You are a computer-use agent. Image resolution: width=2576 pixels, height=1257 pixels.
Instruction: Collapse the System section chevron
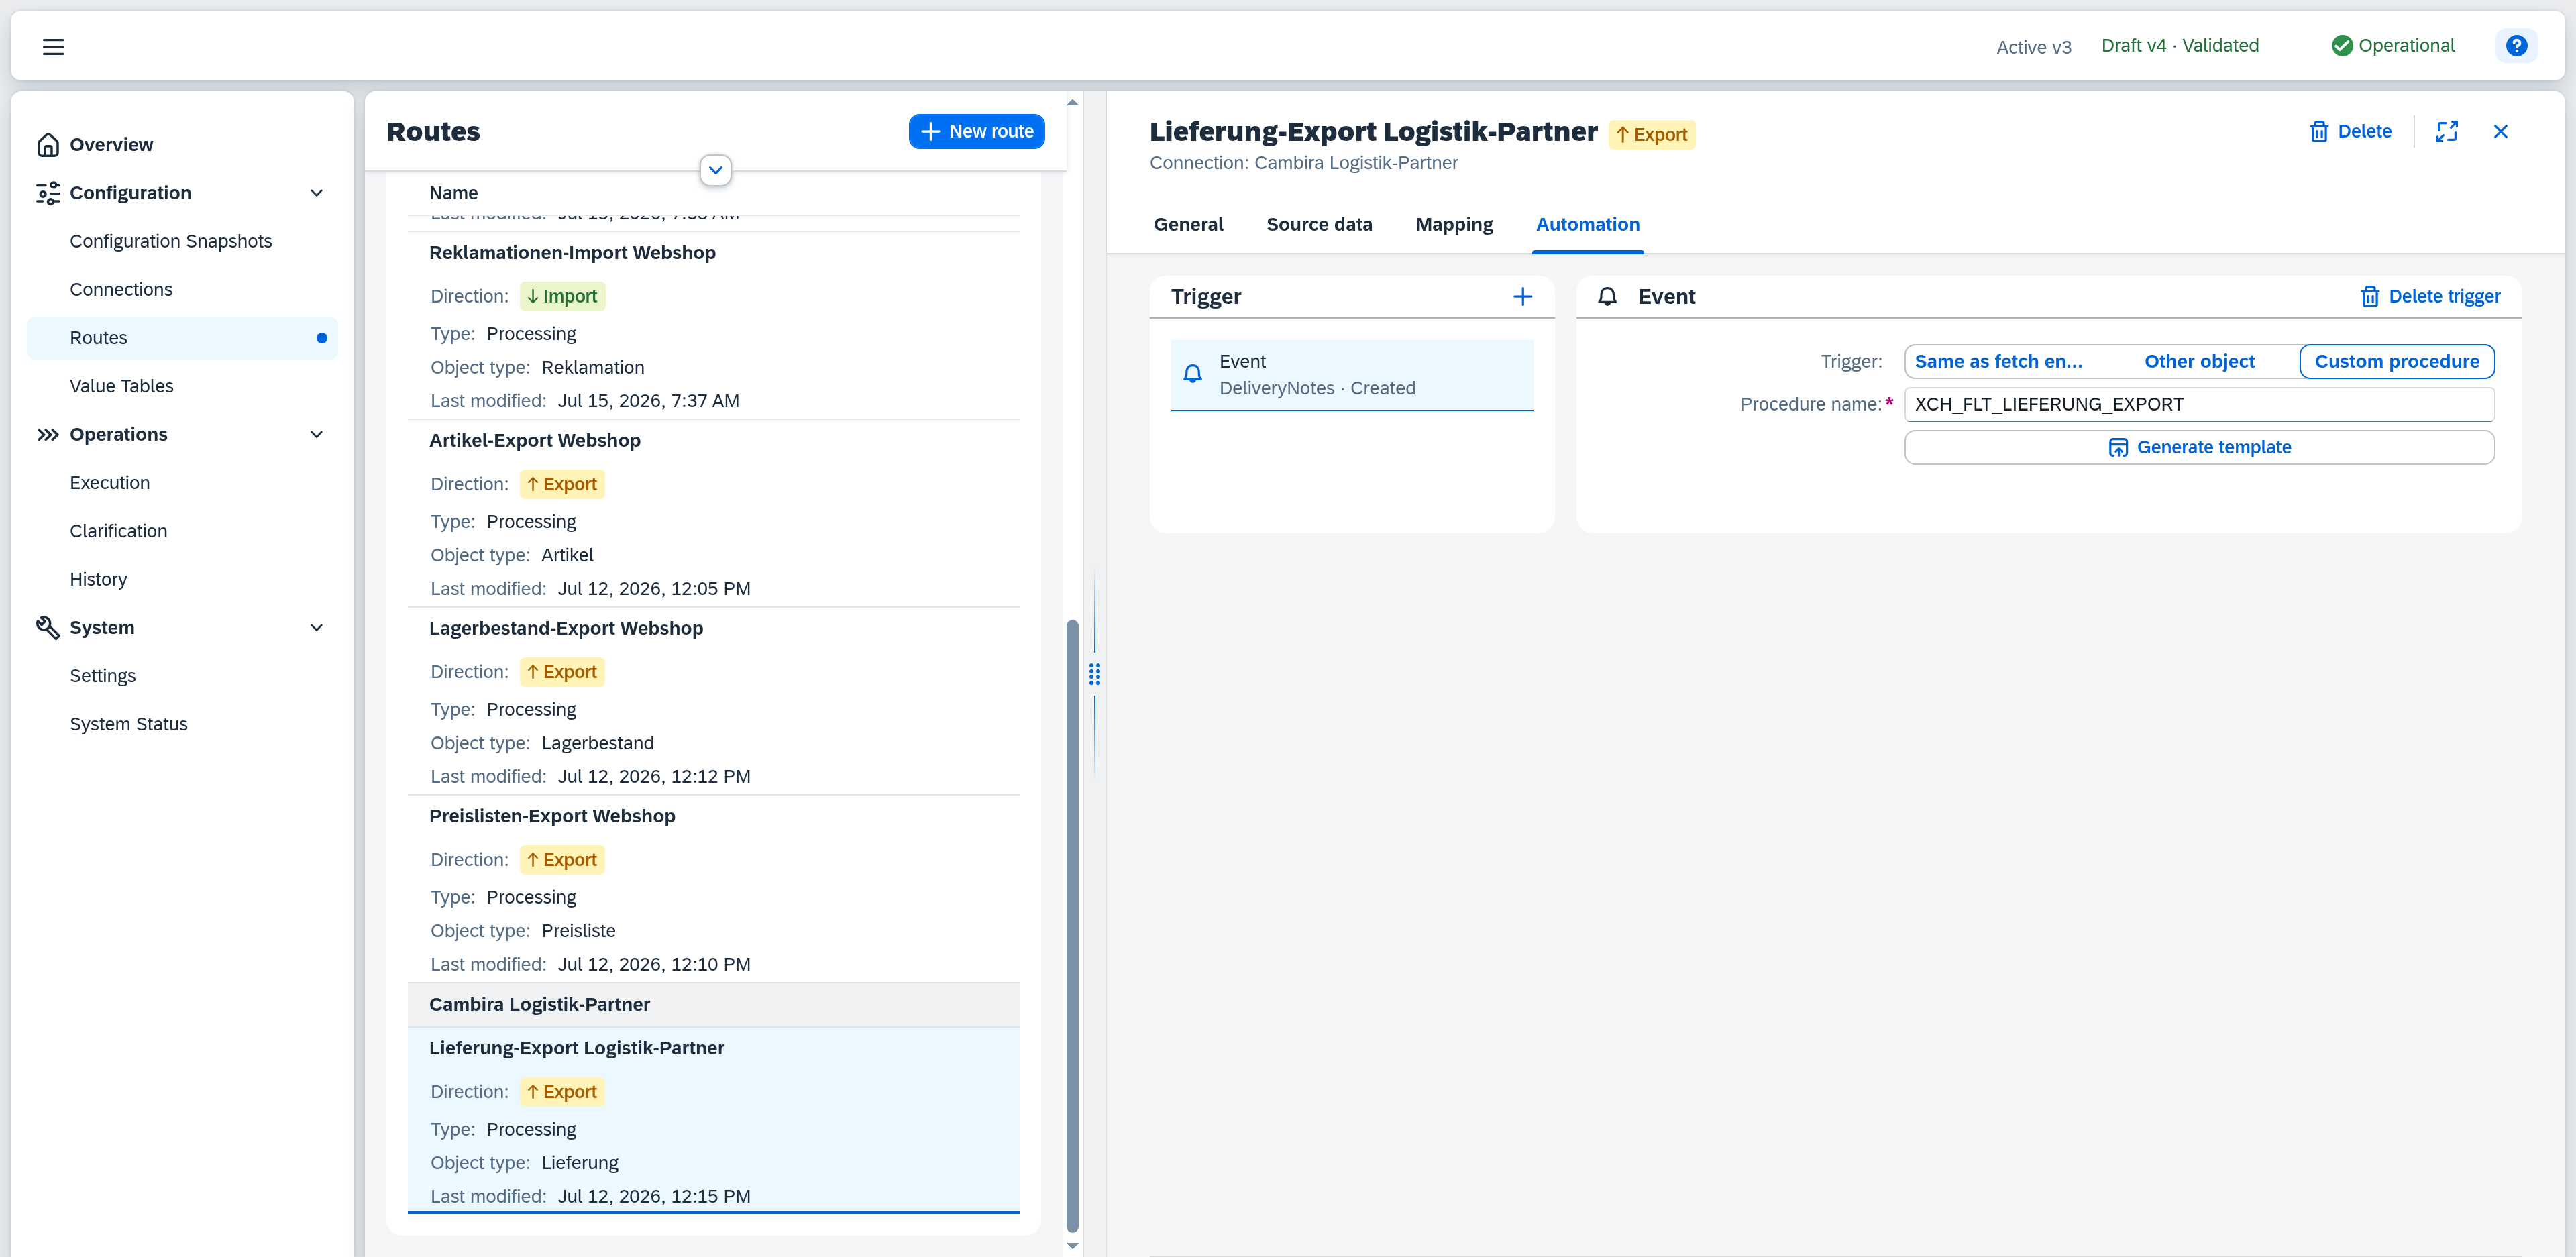pos(316,627)
